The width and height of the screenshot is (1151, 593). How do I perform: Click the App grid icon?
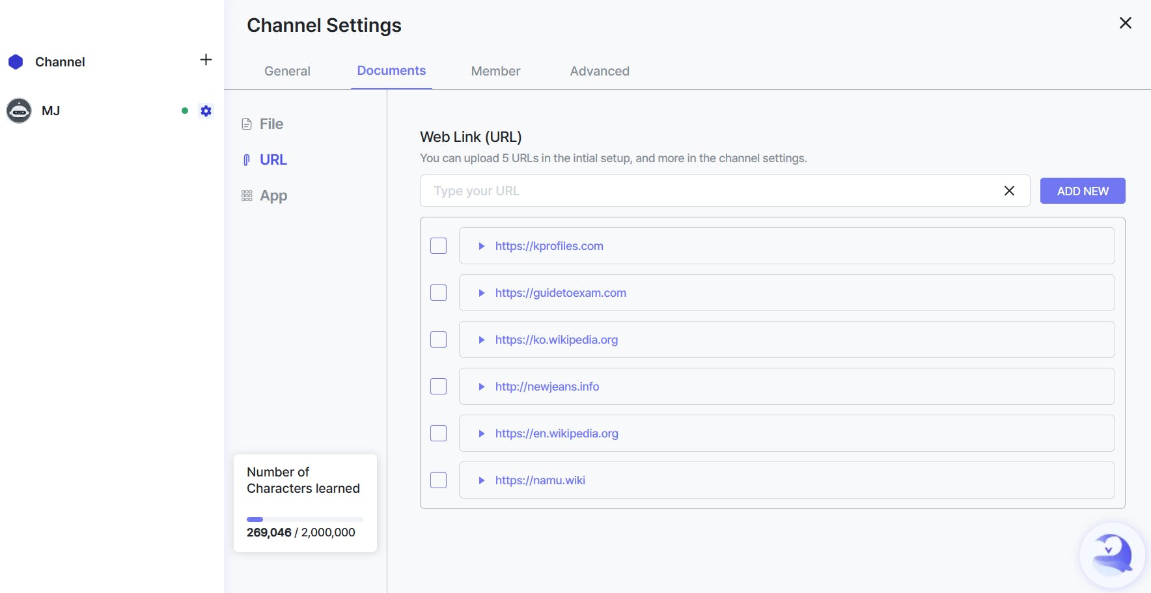click(x=247, y=195)
